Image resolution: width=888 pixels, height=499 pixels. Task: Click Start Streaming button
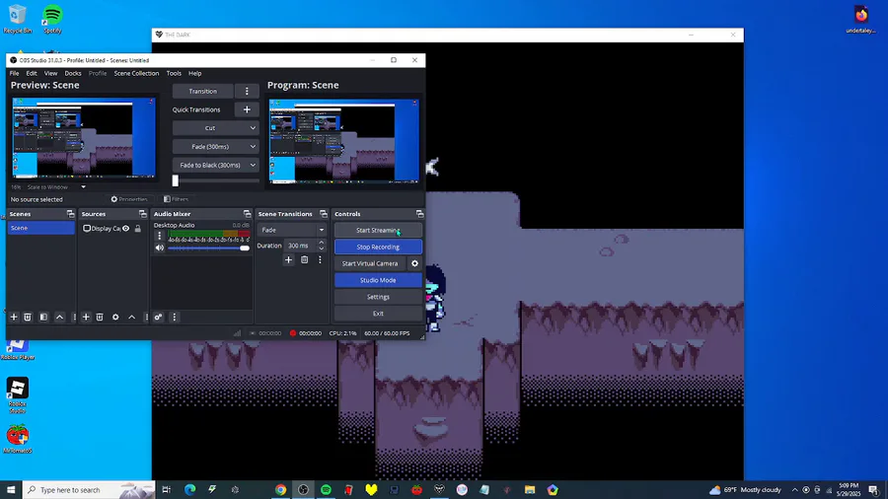[378, 230]
